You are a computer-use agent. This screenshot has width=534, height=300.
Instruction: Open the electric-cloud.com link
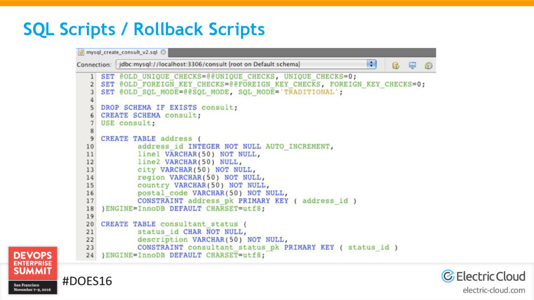(494, 291)
